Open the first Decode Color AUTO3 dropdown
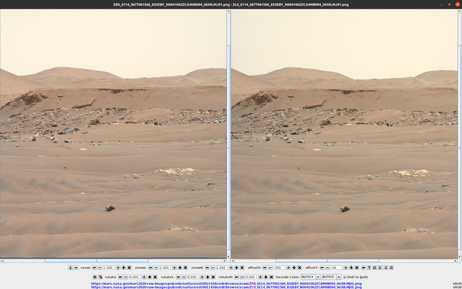This screenshot has height=289, width=462. point(309,277)
